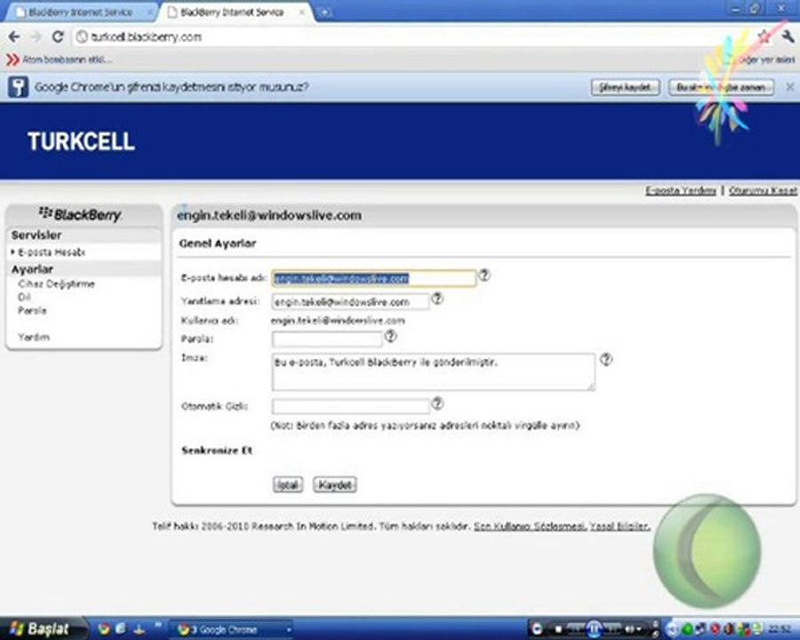
Task: Open help icon beside Yanıtlama adresi
Action: 437,298
